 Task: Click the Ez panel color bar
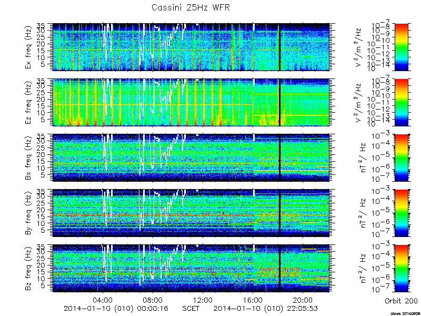(x=401, y=102)
